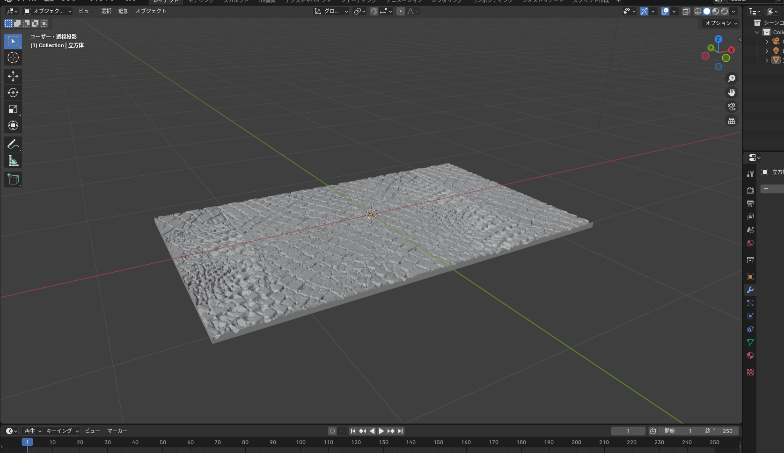Viewport: 784px width, 453px height.
Task: Toggle snapping magnet in the header
Action: [x=374, y=11]
